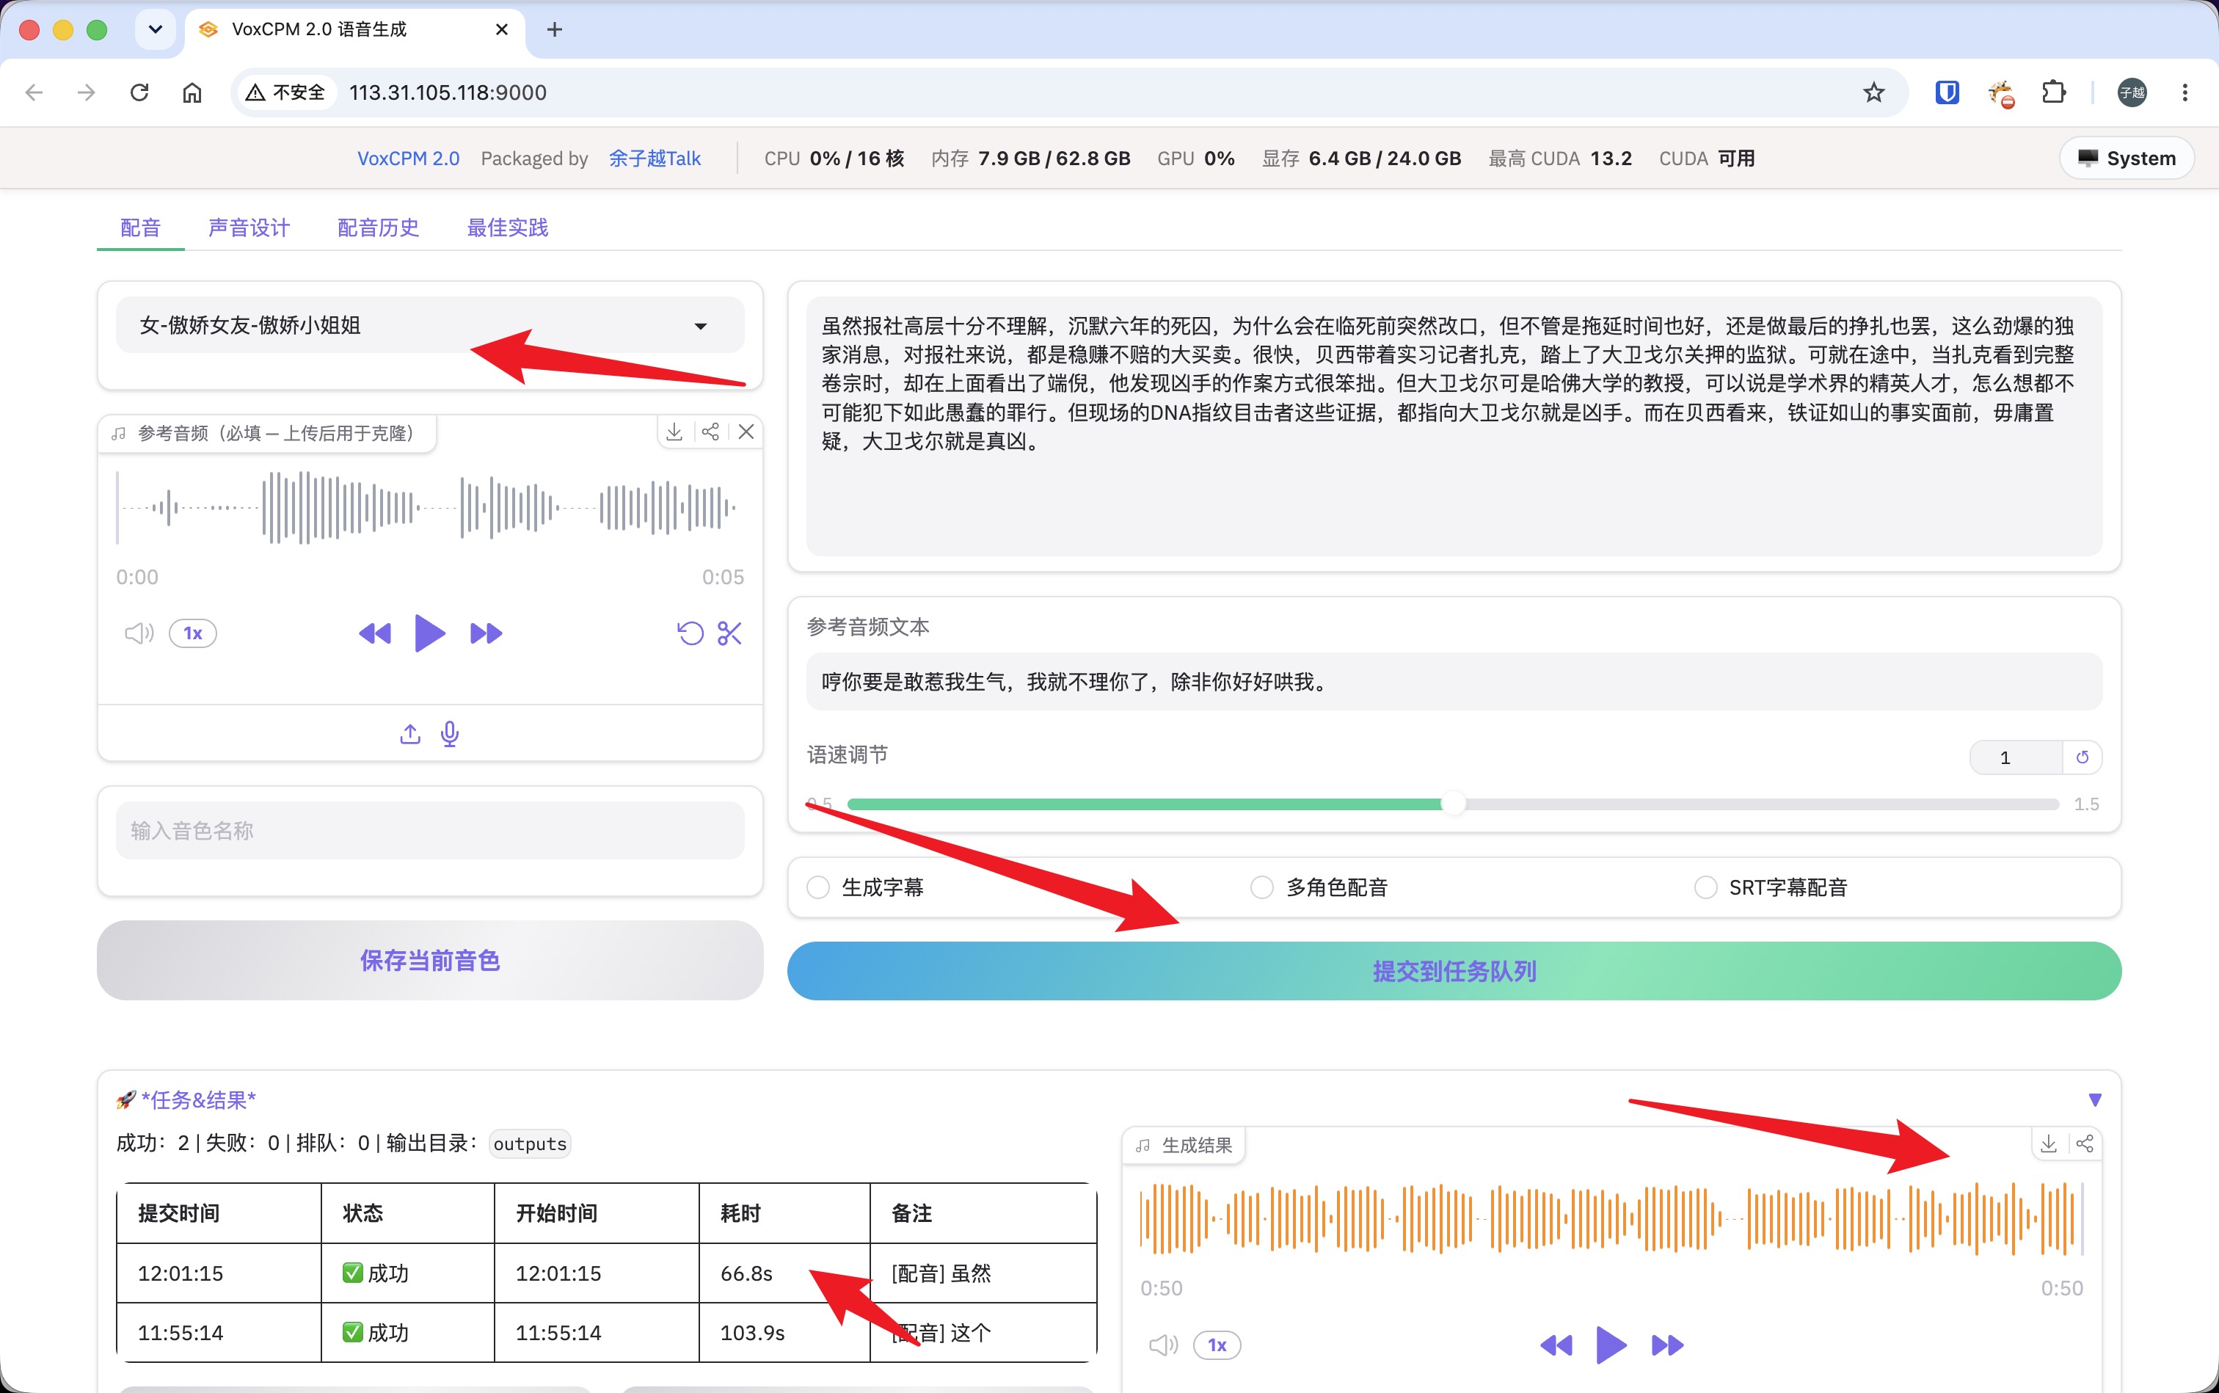This screenshot has width=2219, height=1393.
Task: Submit job with 提交到任务队列 button
Action: click(1454, 971)
